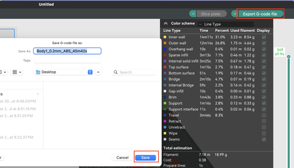Click the layer slider top handle
The width and height of the screenshot is (294, 168).
(x=289, y=57)
